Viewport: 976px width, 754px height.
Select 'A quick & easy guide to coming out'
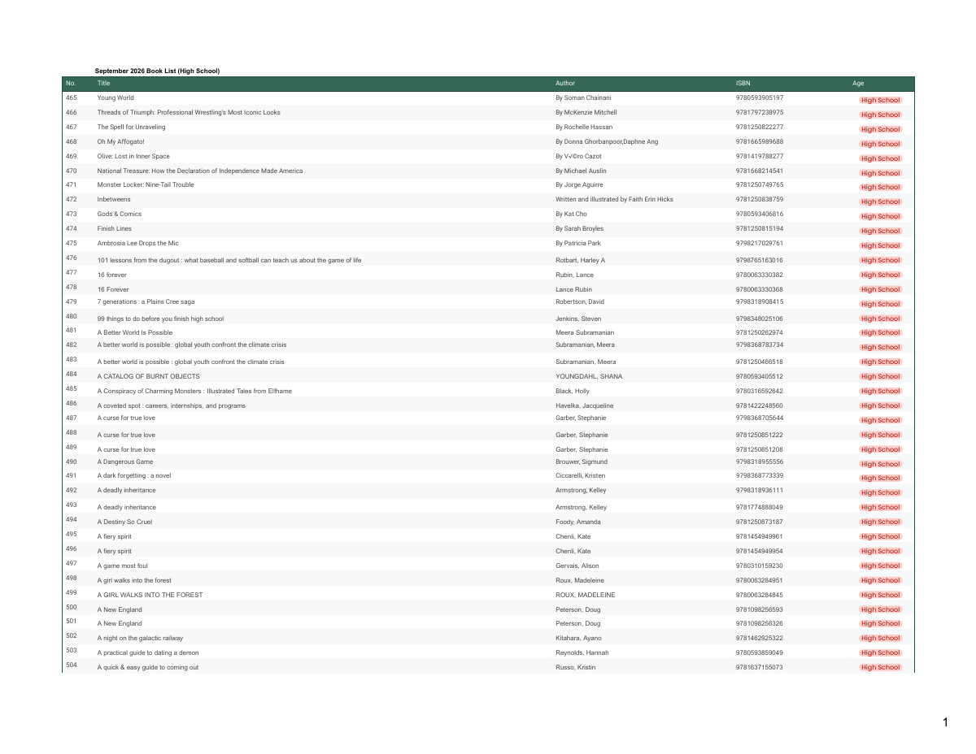tap(148, 667)
